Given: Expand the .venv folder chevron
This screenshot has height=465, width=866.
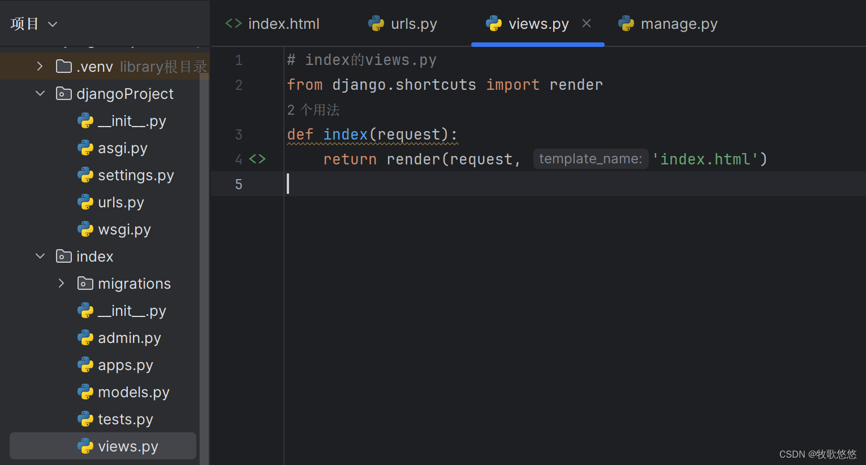Looking at the screenshot, I should coord(40,66).
